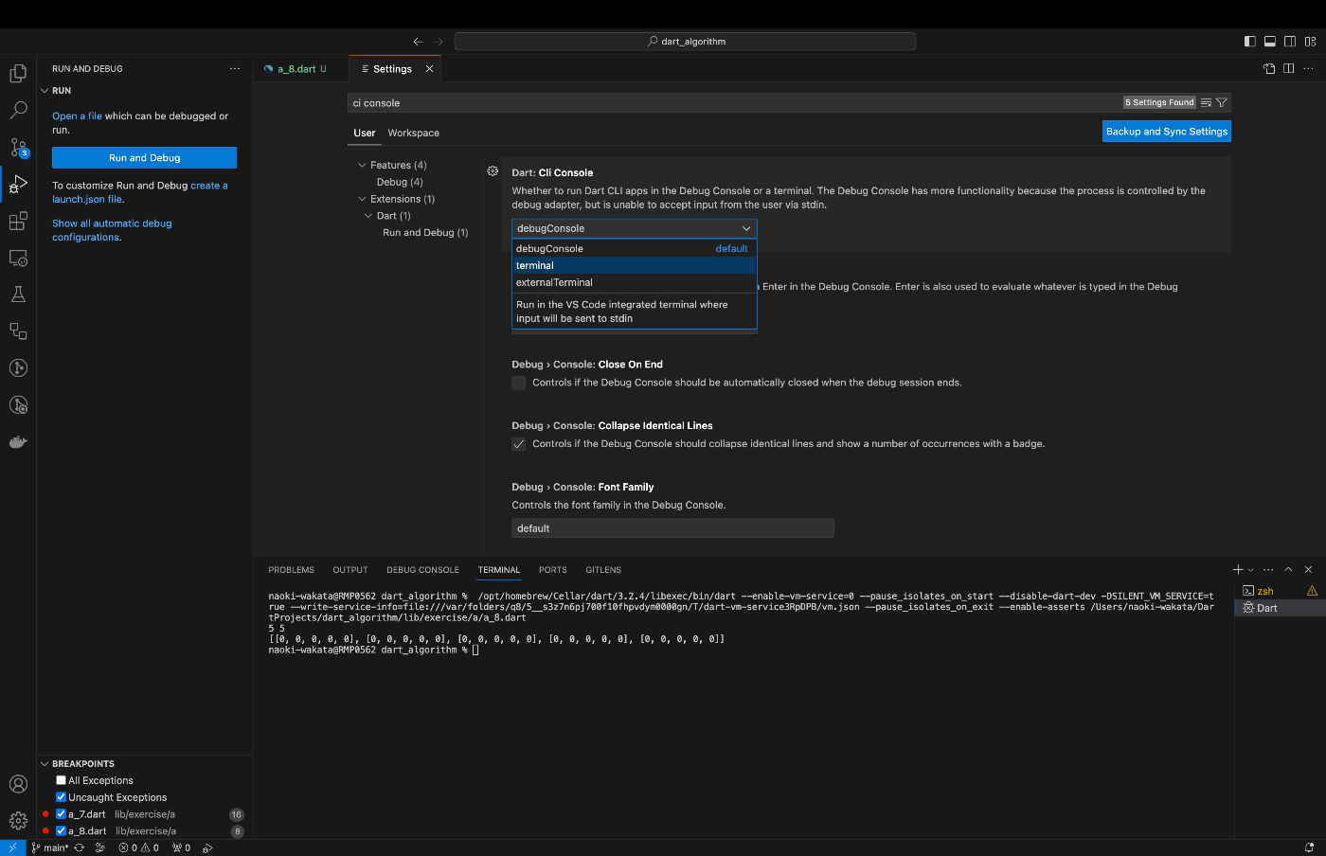
Task: Create a new terminal with plus icon
Action: point(1238,569)
